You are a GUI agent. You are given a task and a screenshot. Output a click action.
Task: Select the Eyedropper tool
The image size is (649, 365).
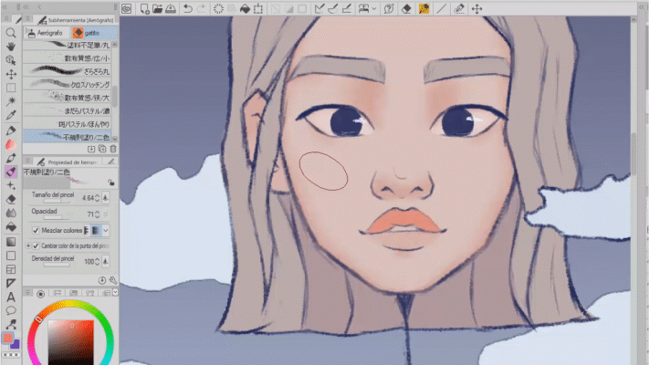point(11,116)
